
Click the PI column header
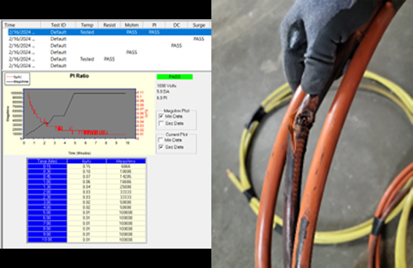(154, 25)
